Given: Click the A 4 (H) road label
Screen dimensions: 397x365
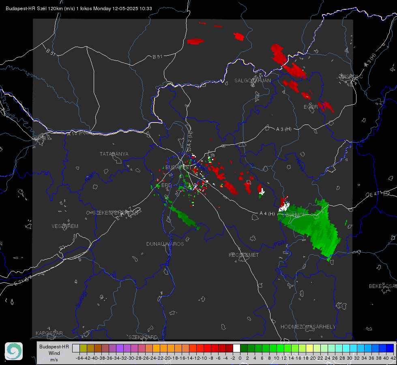Looking at the screenshot, I should [267, 214].
